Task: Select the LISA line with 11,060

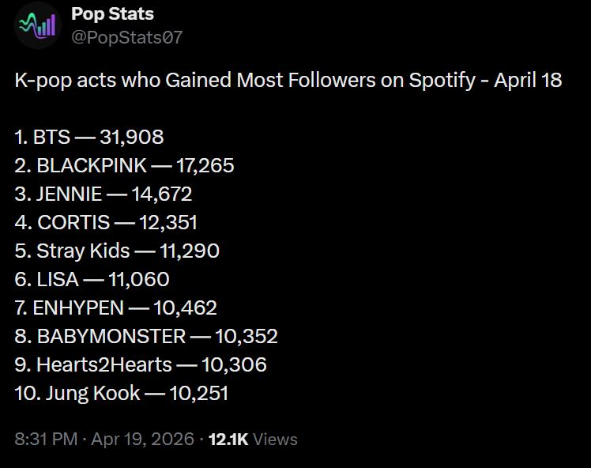Action: coord(92,280)
